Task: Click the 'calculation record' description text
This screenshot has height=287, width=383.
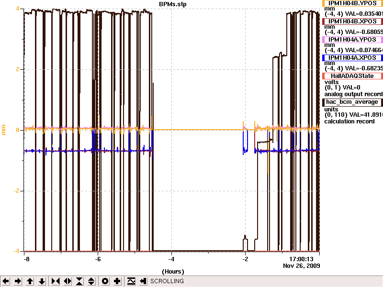Action: pyautogui.click(x=349, y=121)
